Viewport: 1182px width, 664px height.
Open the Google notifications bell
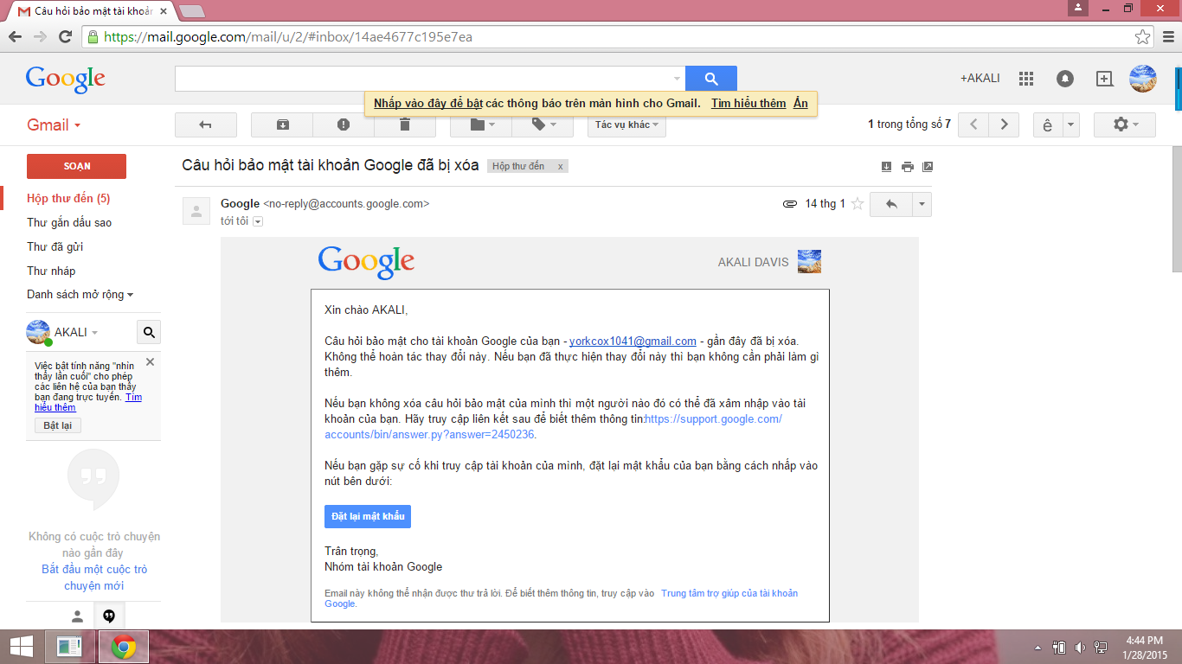(1065, 79)
